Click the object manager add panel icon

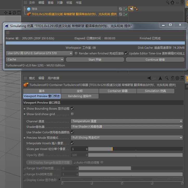(x=182, y=2)
